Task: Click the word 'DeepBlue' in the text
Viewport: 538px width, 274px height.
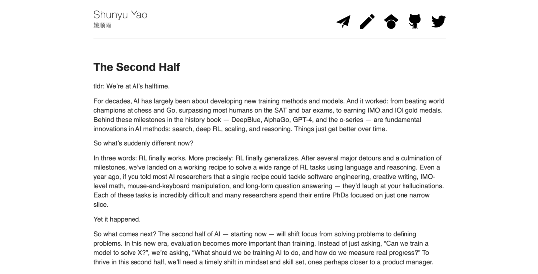Action: pyautogui.click(x=246, y=120)
